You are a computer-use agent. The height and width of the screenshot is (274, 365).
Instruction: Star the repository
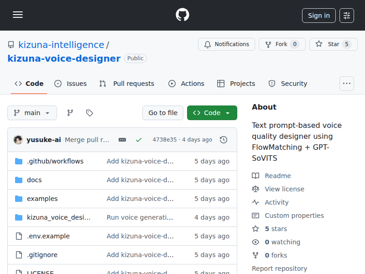[x=333, y=44]
